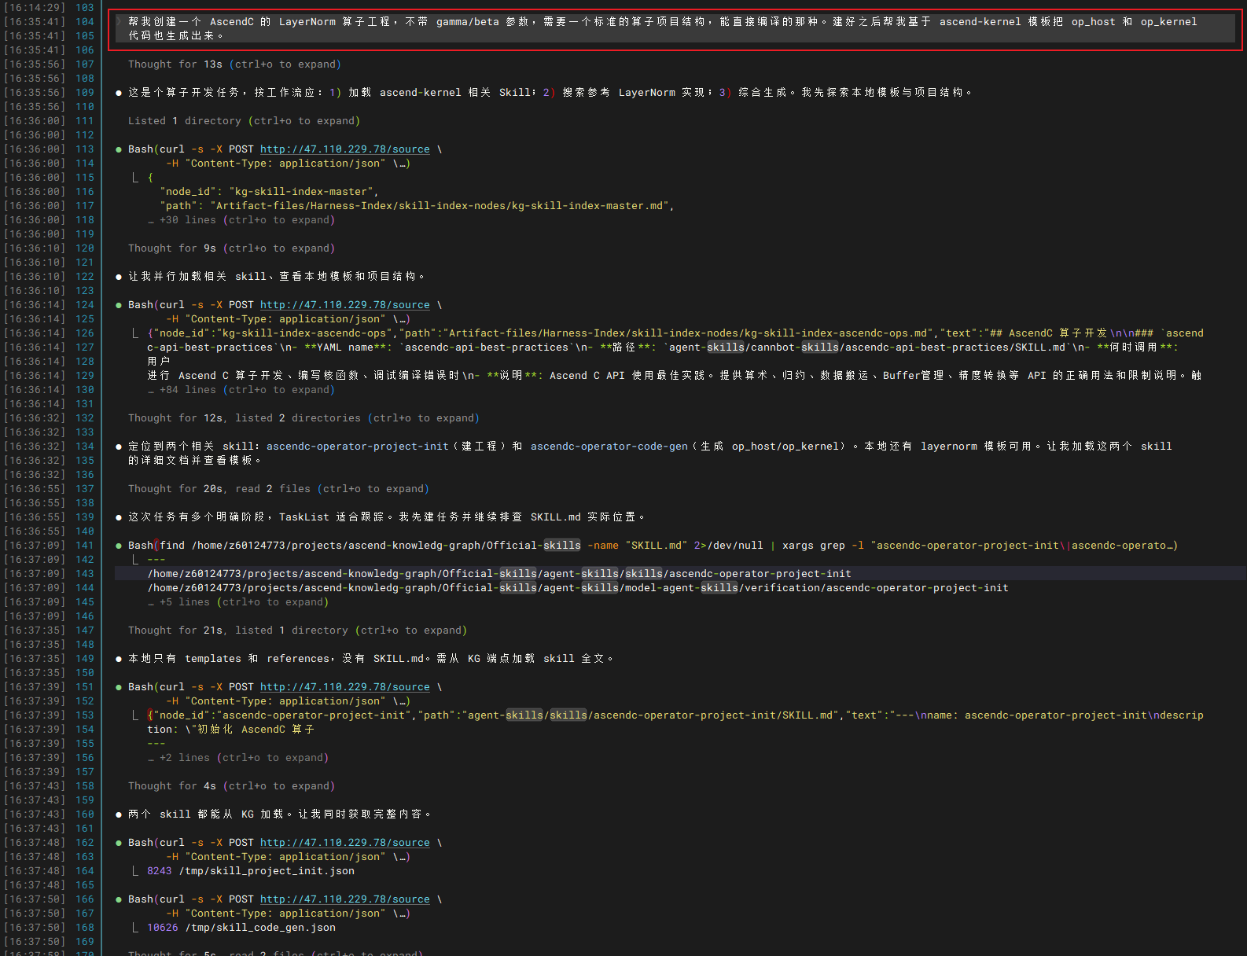1247x956 pixels.
Task: Click the path ending 'verification/ascendc-operator-project-init'
Action: [x=578, y=588]
